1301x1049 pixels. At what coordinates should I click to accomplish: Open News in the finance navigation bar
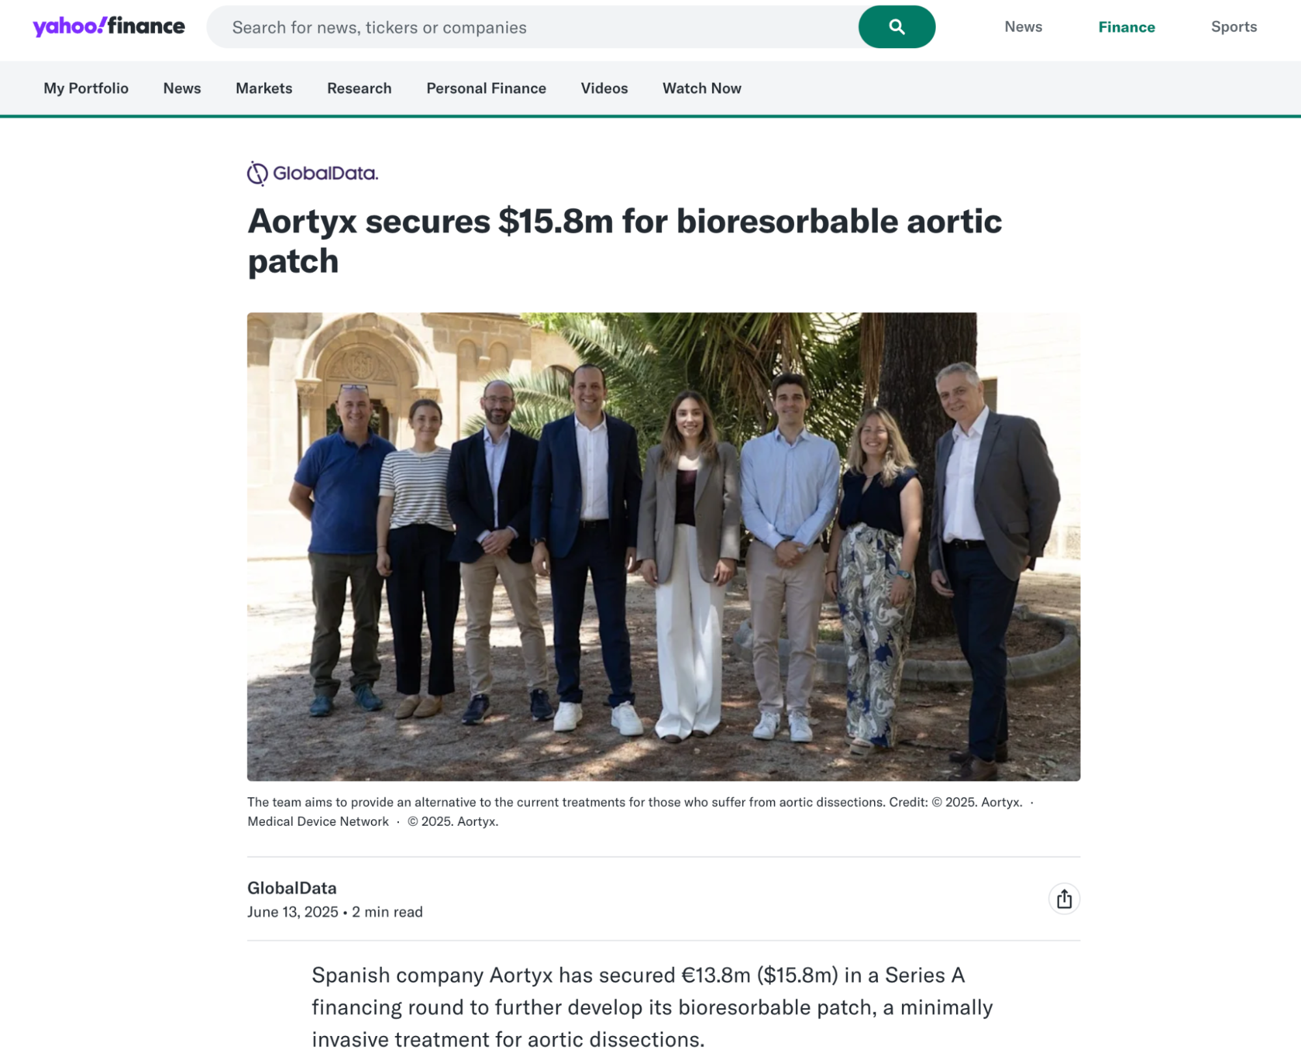[182, 88]
